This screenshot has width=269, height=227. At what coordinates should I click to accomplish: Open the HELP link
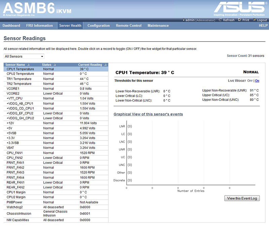(x=263, y=25)
